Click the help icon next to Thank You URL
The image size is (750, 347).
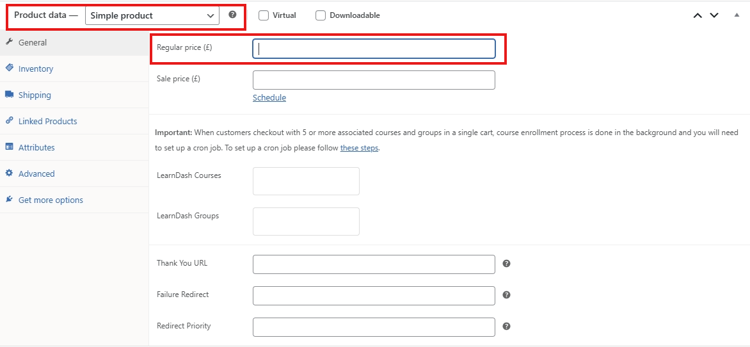[x=507, y=263]
